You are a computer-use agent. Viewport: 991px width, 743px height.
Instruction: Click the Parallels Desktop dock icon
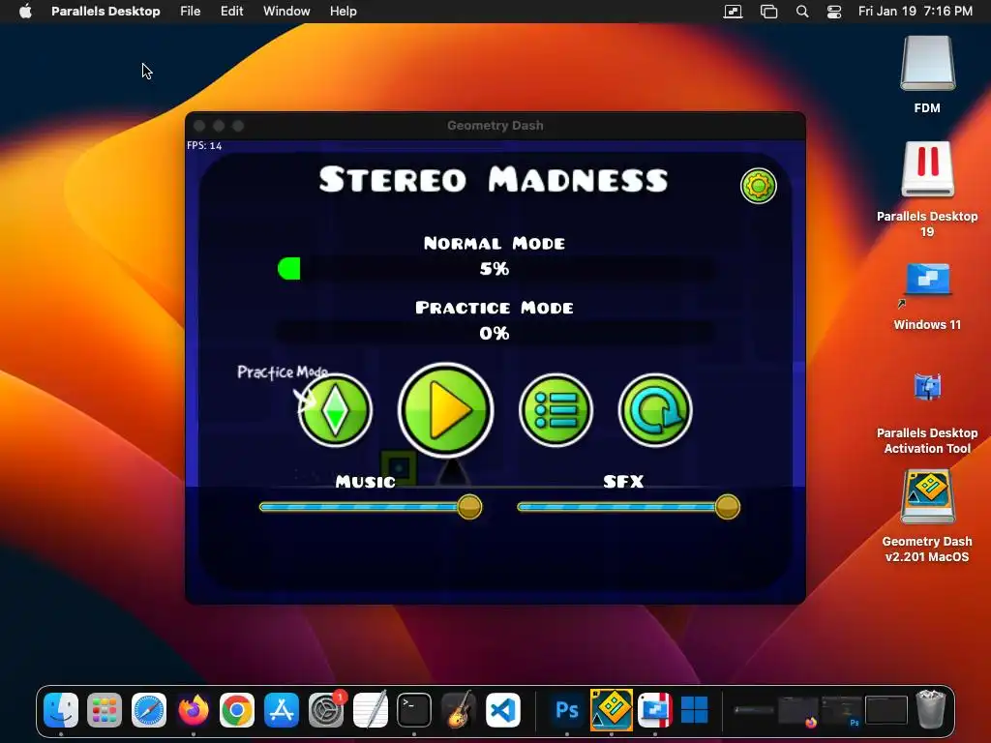click(x=655, y=710)
